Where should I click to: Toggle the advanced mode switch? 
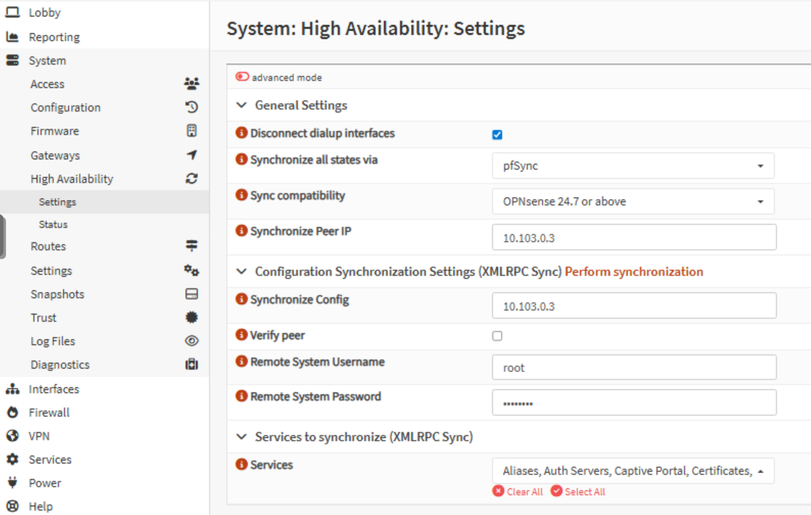(x=242, y=78)
